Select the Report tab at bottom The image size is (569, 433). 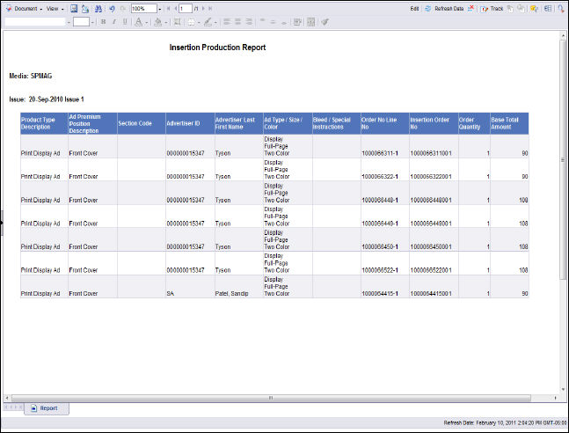tap(48, 408)
